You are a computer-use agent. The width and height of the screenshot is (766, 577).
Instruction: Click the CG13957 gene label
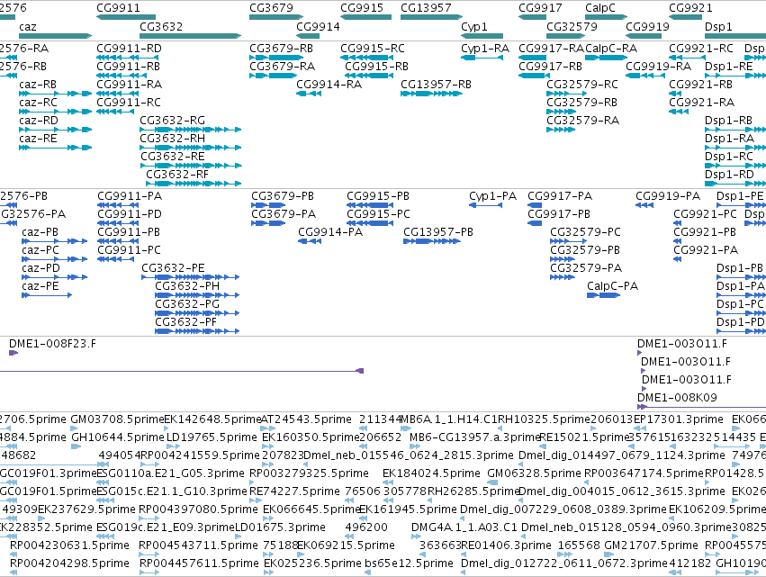click(426, 8)
